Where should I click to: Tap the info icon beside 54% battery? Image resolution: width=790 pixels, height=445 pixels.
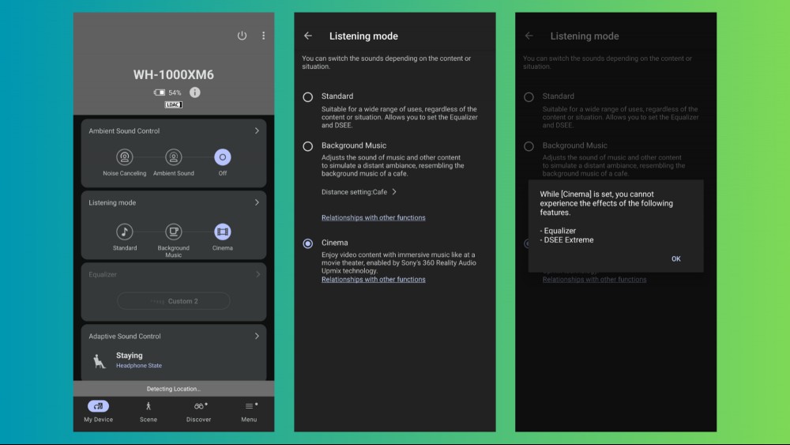[x=194, y=92]
